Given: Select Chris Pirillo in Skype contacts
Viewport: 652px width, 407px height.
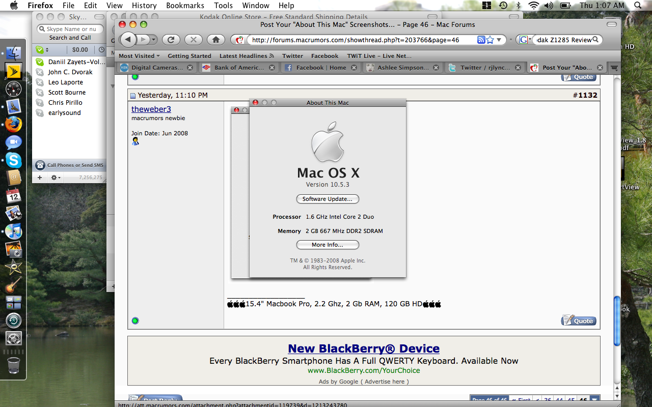Looking at the screenshot, I should (x=70, y=103).
